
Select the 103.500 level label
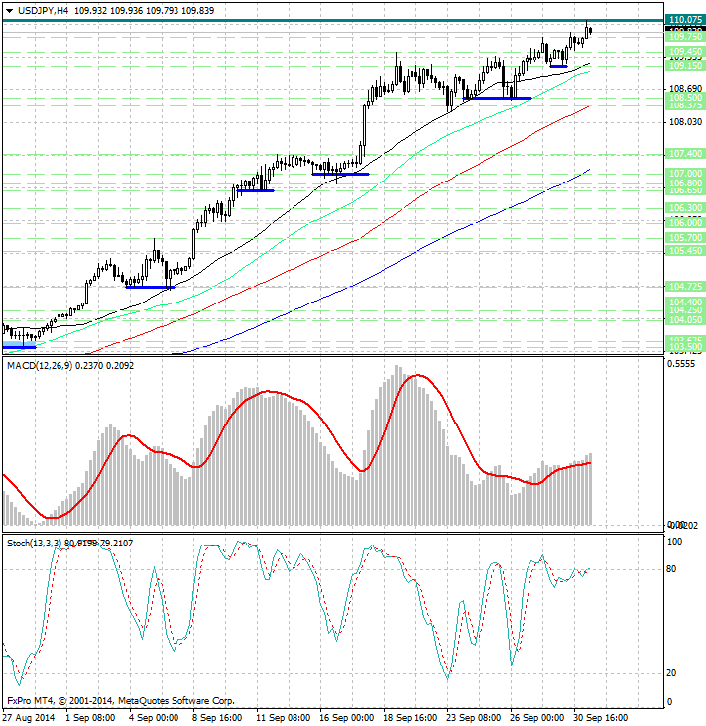pos(685,347)
